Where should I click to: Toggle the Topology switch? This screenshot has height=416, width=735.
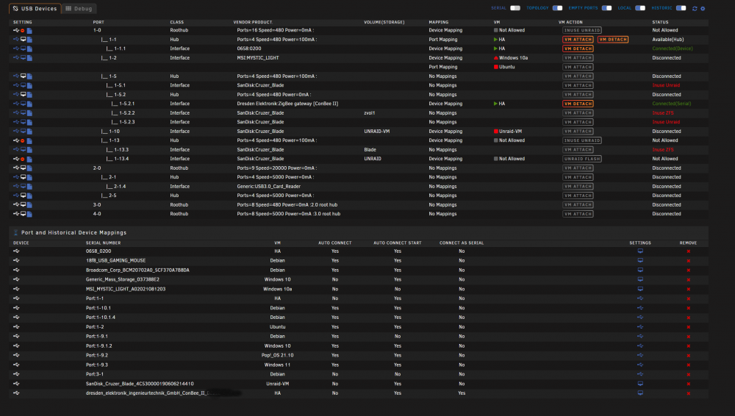point(557,8)
